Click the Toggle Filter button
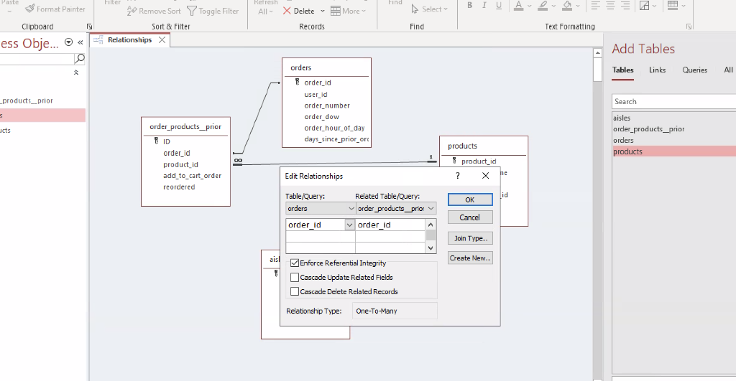736x381 pixels. pyautogui.click(x=213, y=11)
